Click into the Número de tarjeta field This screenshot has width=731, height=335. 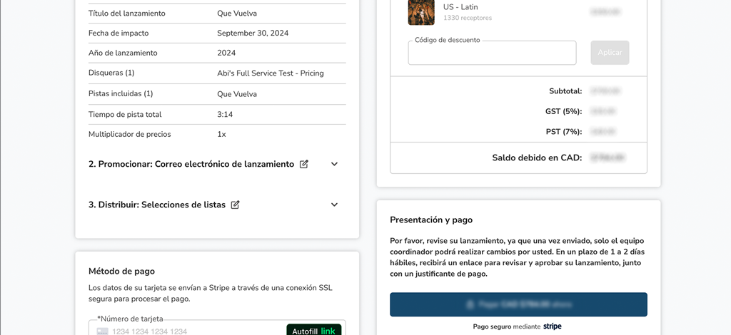coord(193,331)
